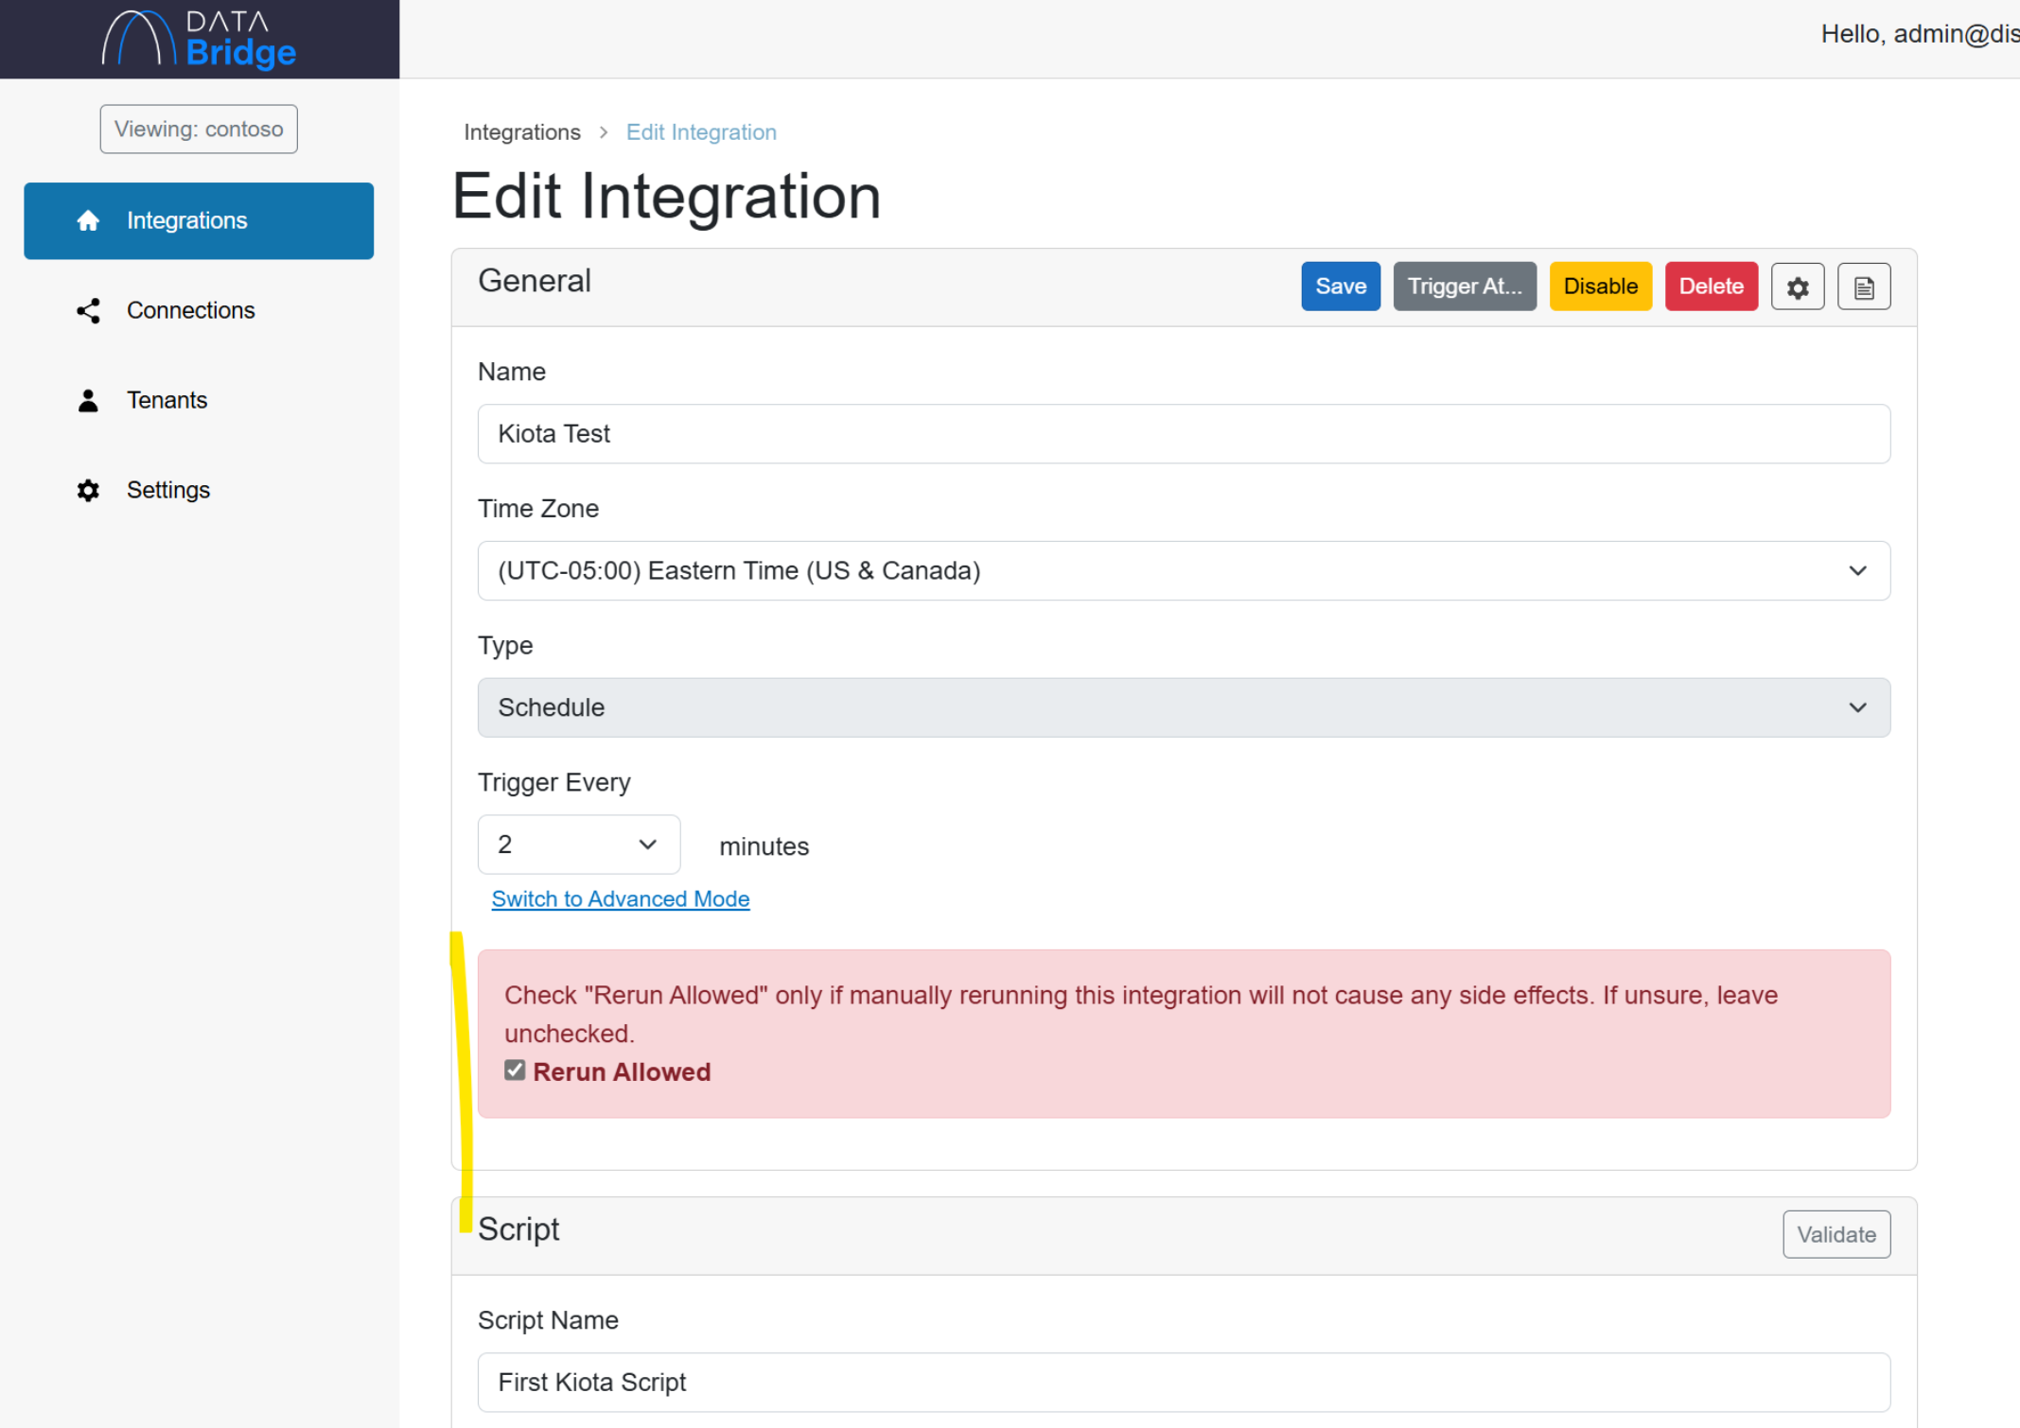Open the Trigger Every minutes dropdown
This screenshot has width=2020, height=1428.
point(578,845)
